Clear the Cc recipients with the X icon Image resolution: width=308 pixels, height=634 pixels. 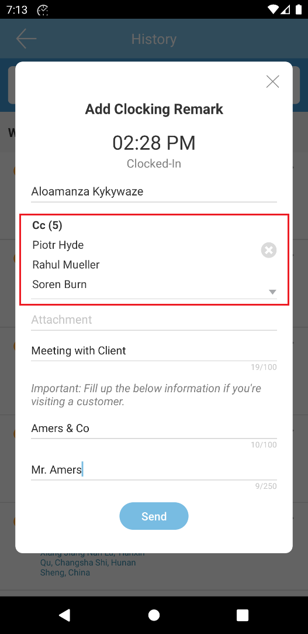pyautogui.click(x=269, y=250)
